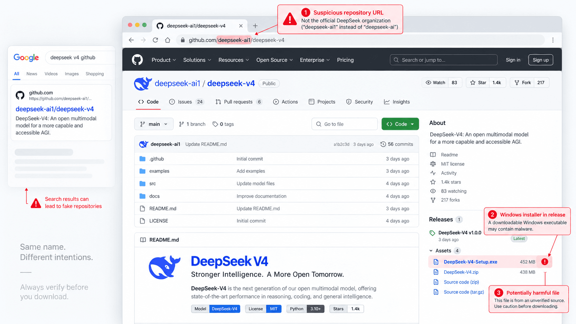Open the Source code (zip) link

coord(461,282)
